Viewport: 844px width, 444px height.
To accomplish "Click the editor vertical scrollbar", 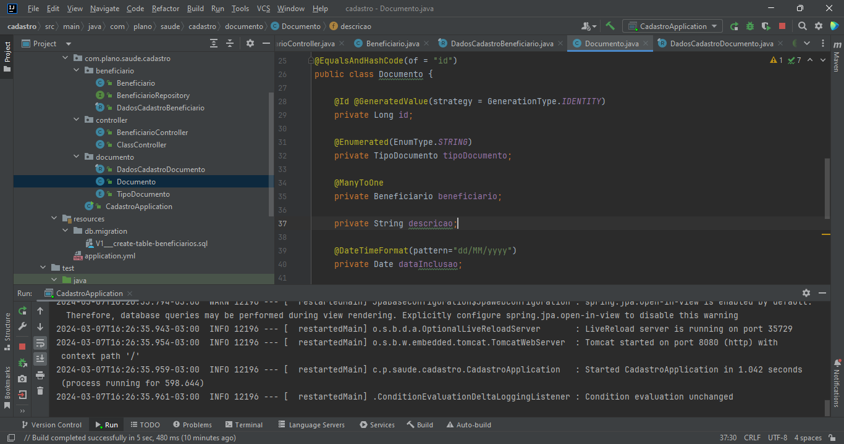I will point(827,188).
